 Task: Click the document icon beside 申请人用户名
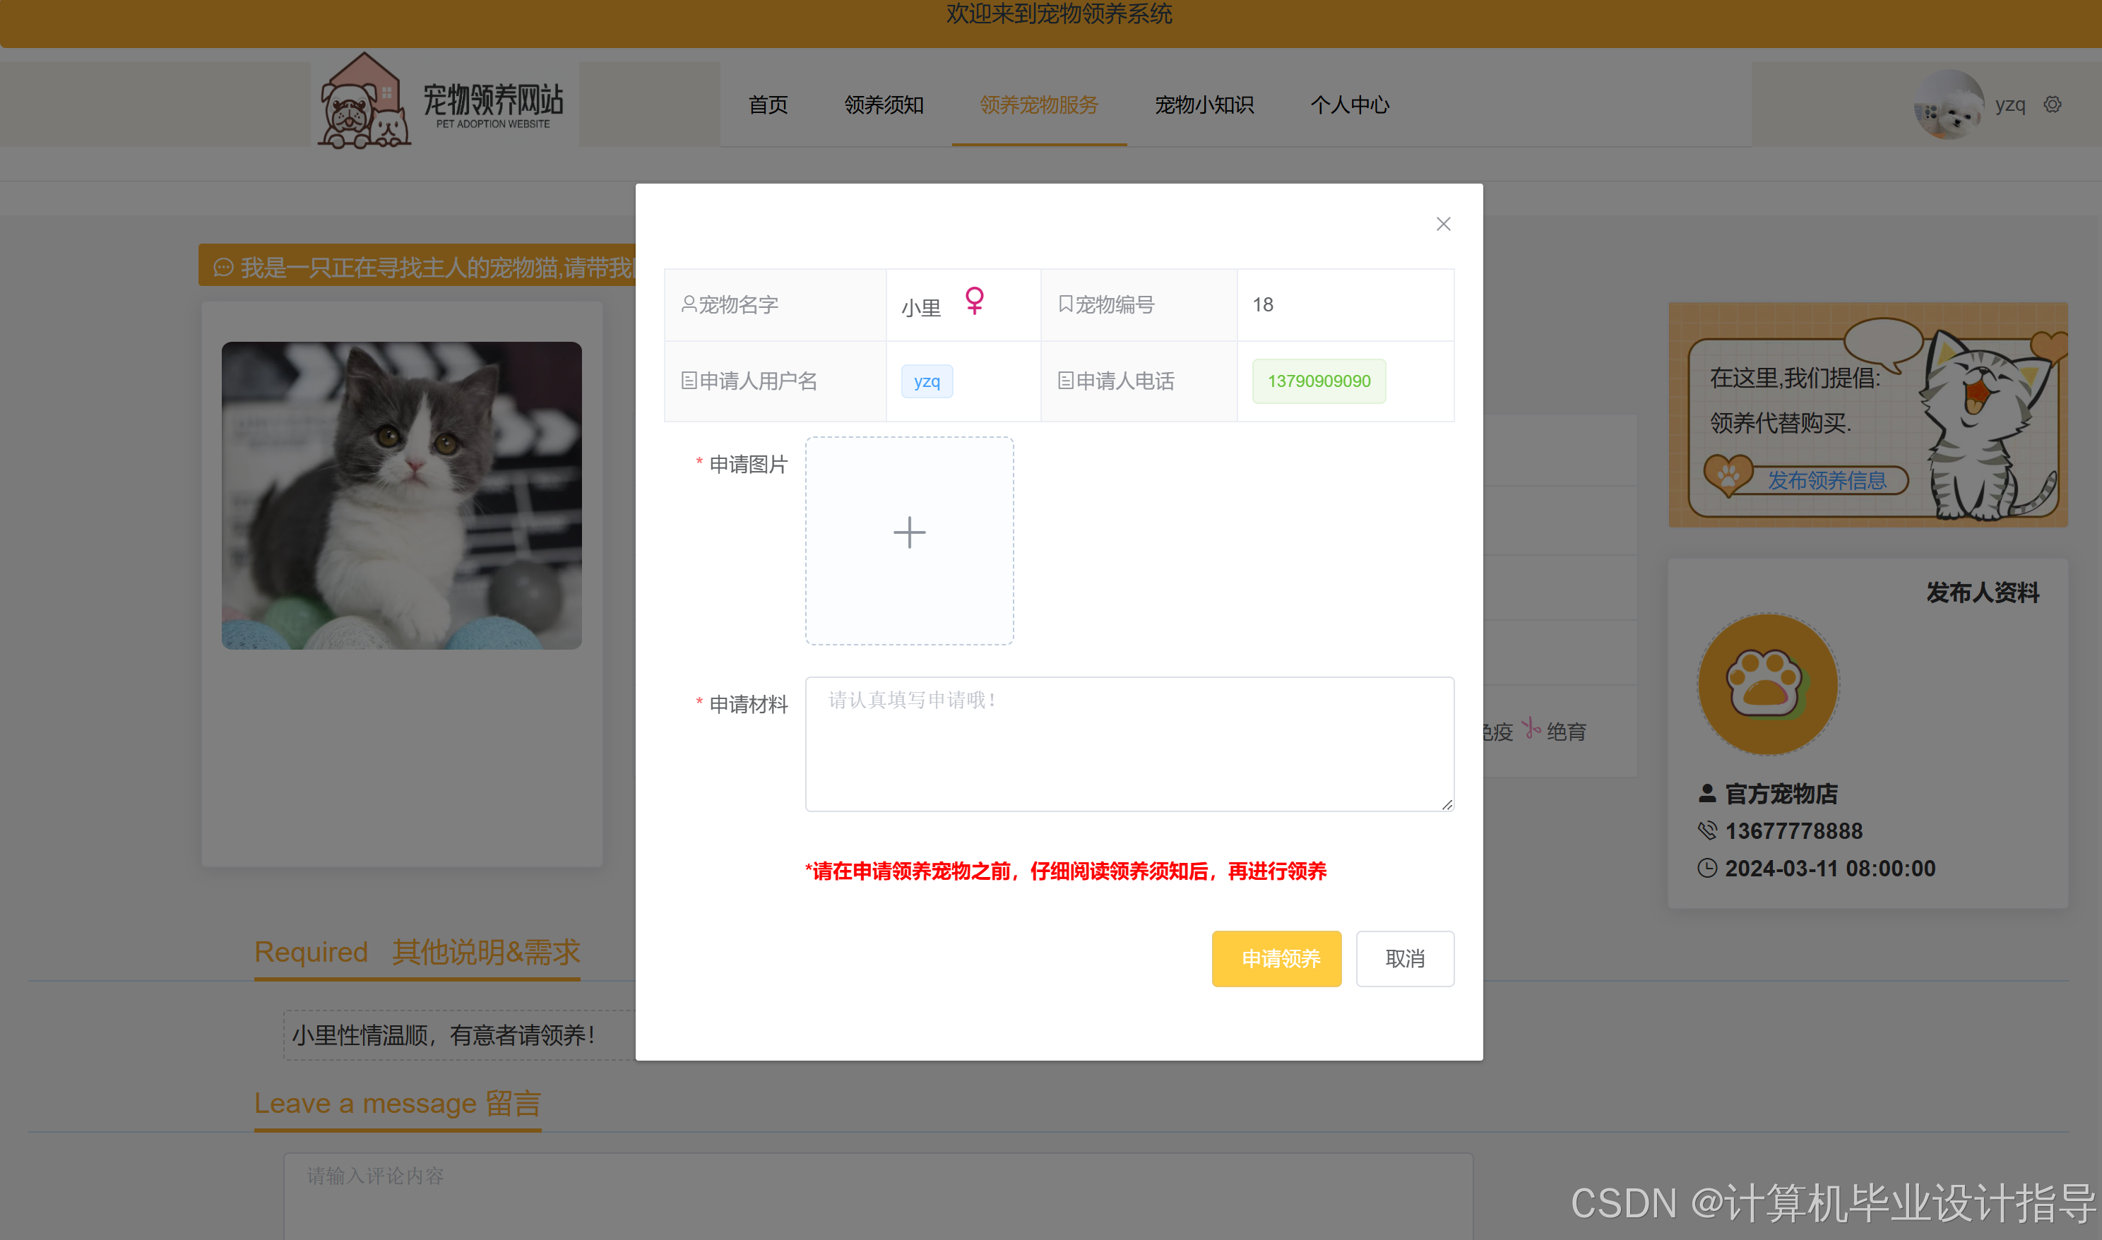point(689,381)
